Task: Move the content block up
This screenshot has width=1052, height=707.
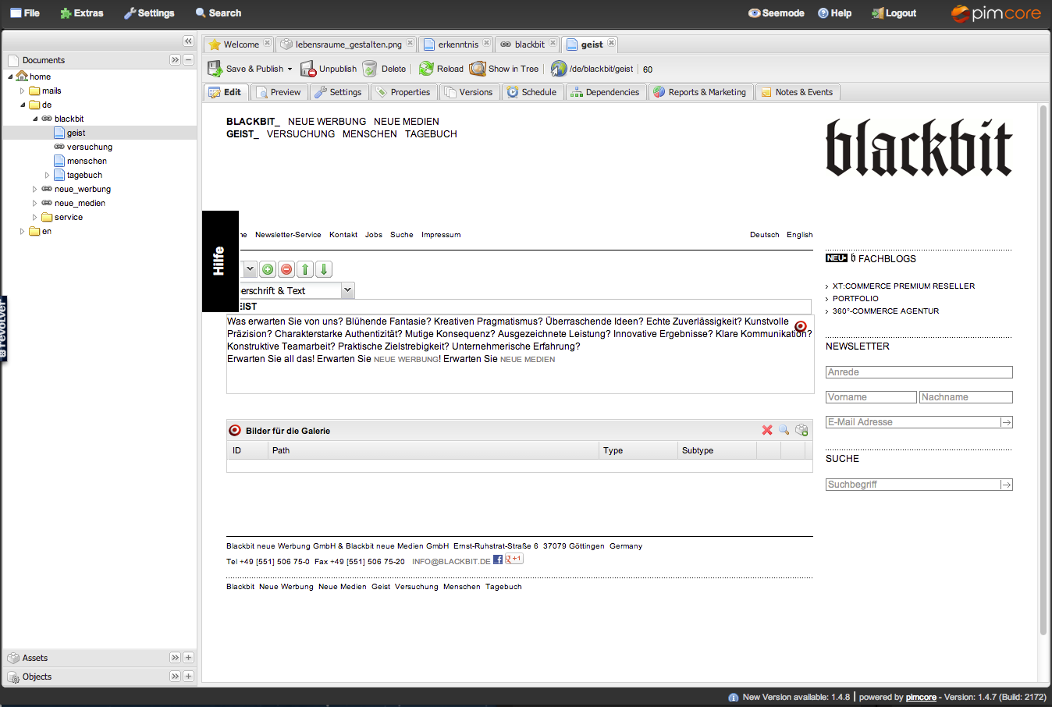Action: [x=304, y=269]
